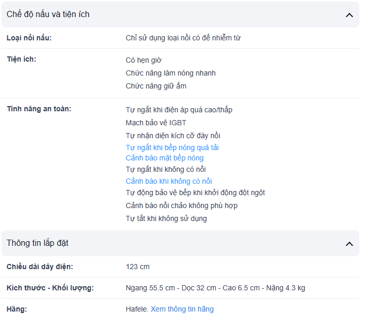Click 'Tự tắt khi không sử dụng' text
Image resolution: width=365 pixels, height=324 pixels.
[x=166, y=218]
